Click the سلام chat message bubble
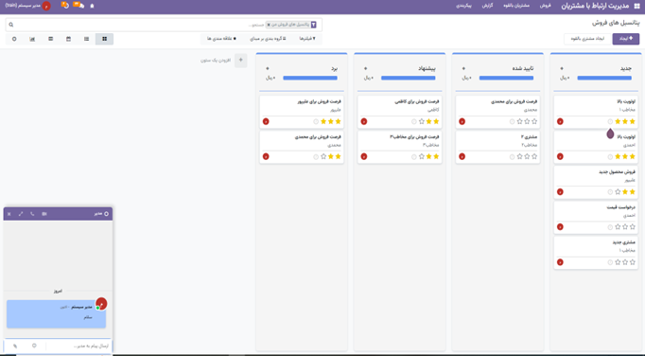Viewport: 645px width, 356px height. 57,314
